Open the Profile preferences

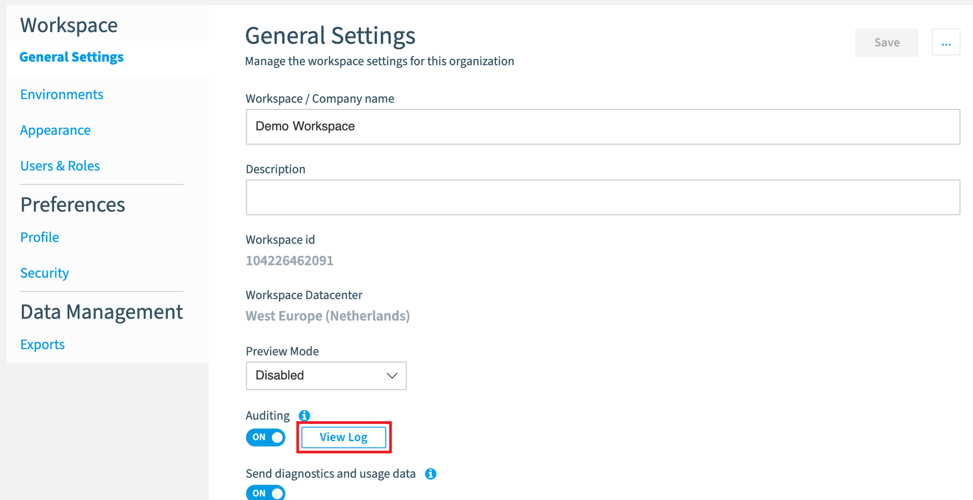click(40, 237)
